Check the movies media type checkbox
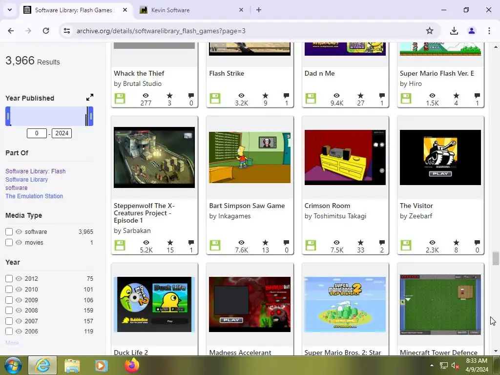The width and height of the screenshot is (500, 375). click(9, 242)
